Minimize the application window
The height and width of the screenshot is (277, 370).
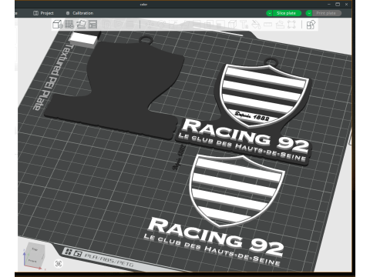[329, 4]
